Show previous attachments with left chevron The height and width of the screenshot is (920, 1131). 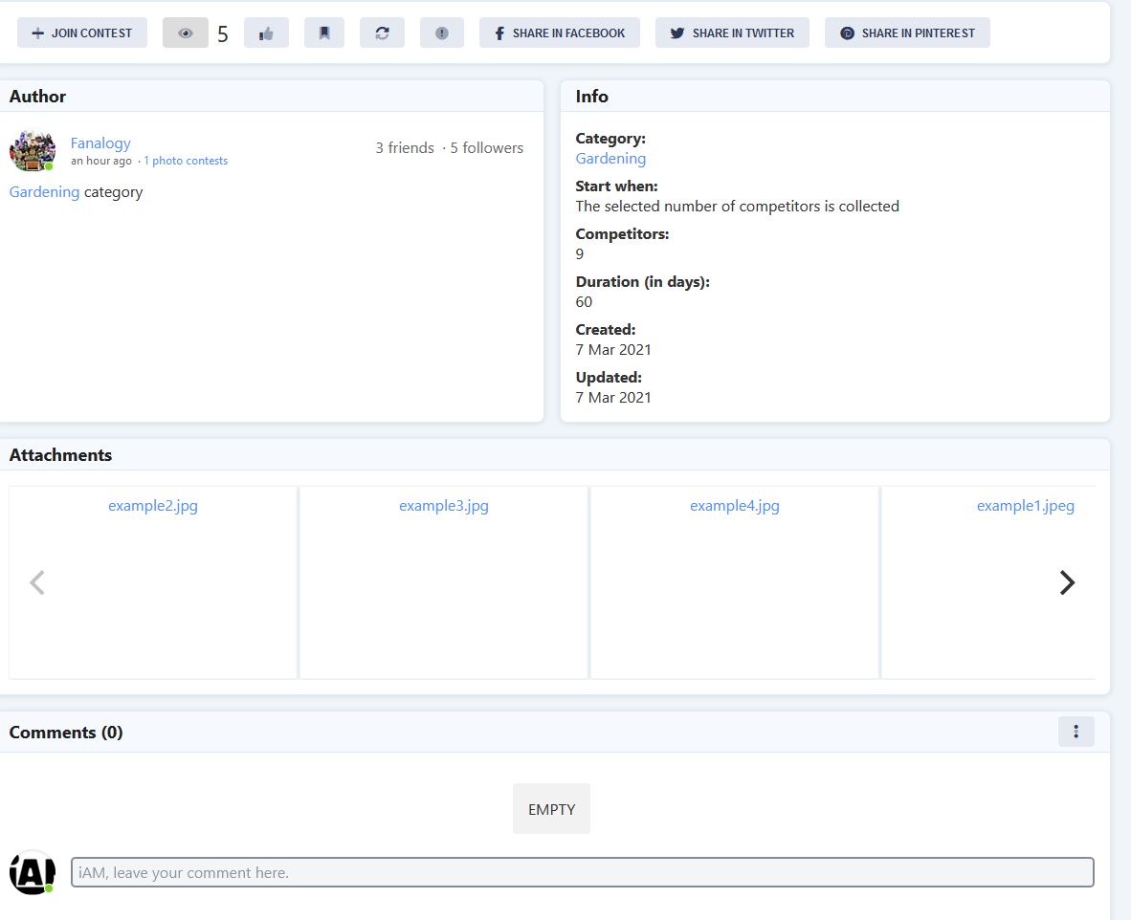pos(37,582)
